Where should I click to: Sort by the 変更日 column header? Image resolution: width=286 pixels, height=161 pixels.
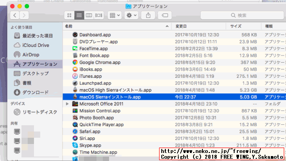pos(198,26)
